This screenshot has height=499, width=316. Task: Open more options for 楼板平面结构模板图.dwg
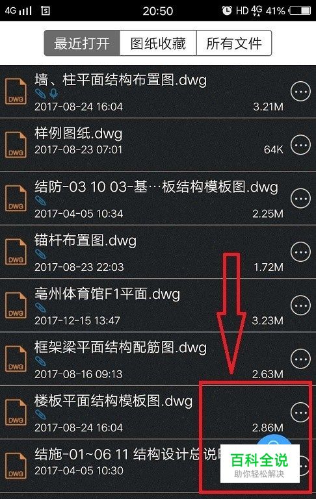pos(300,412)
